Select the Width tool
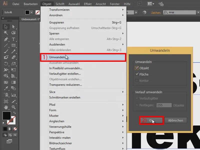 coord(6,70)
